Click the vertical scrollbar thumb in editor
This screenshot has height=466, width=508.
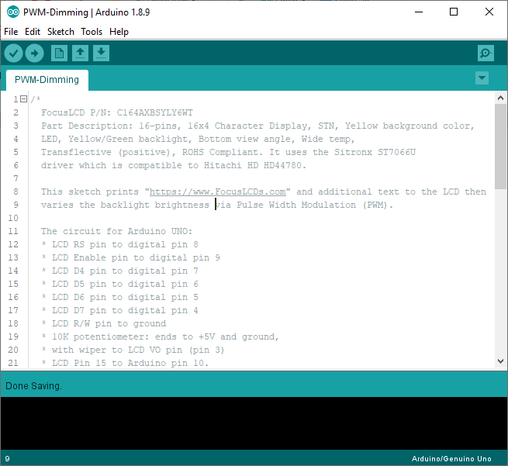[x=500, y=147]
